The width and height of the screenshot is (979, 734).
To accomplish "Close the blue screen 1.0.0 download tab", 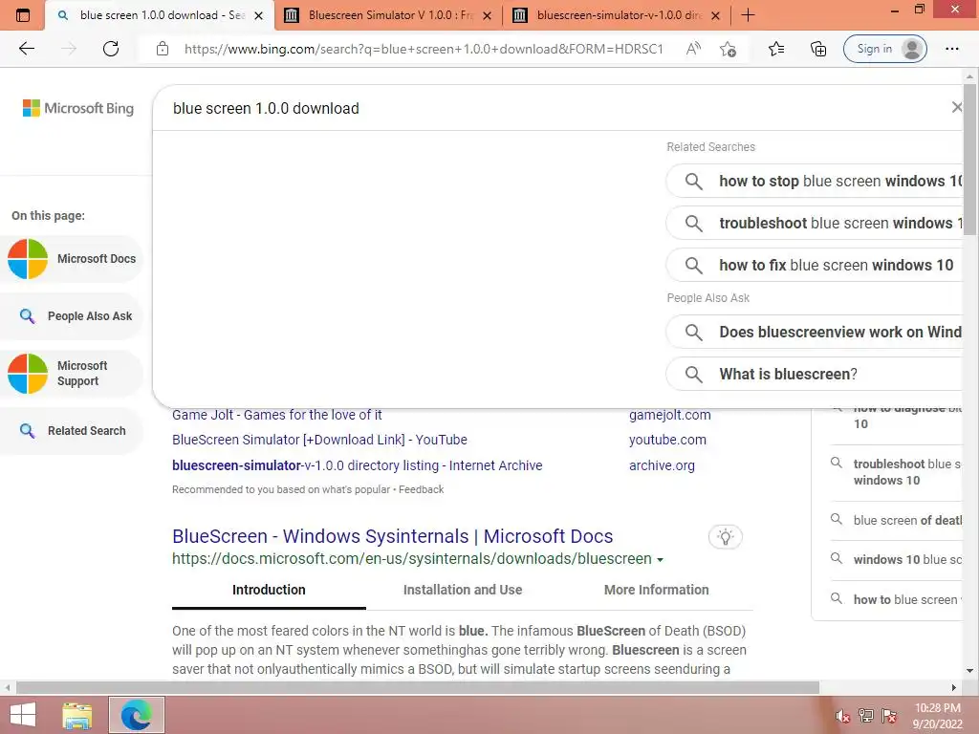I will pyautogui.click(x=258, y=15).
